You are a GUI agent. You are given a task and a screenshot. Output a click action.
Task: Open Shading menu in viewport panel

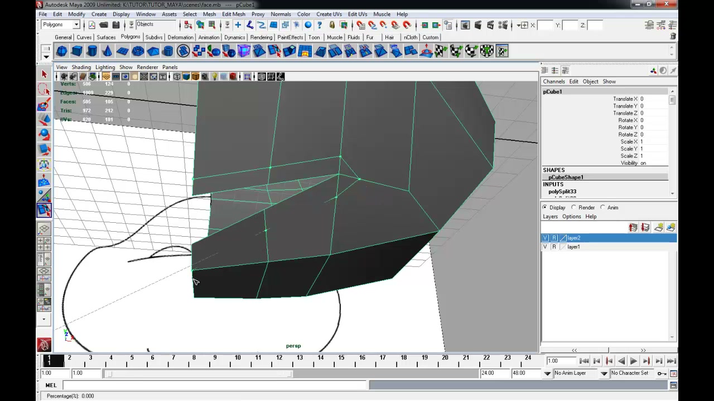tap(81, 67)
